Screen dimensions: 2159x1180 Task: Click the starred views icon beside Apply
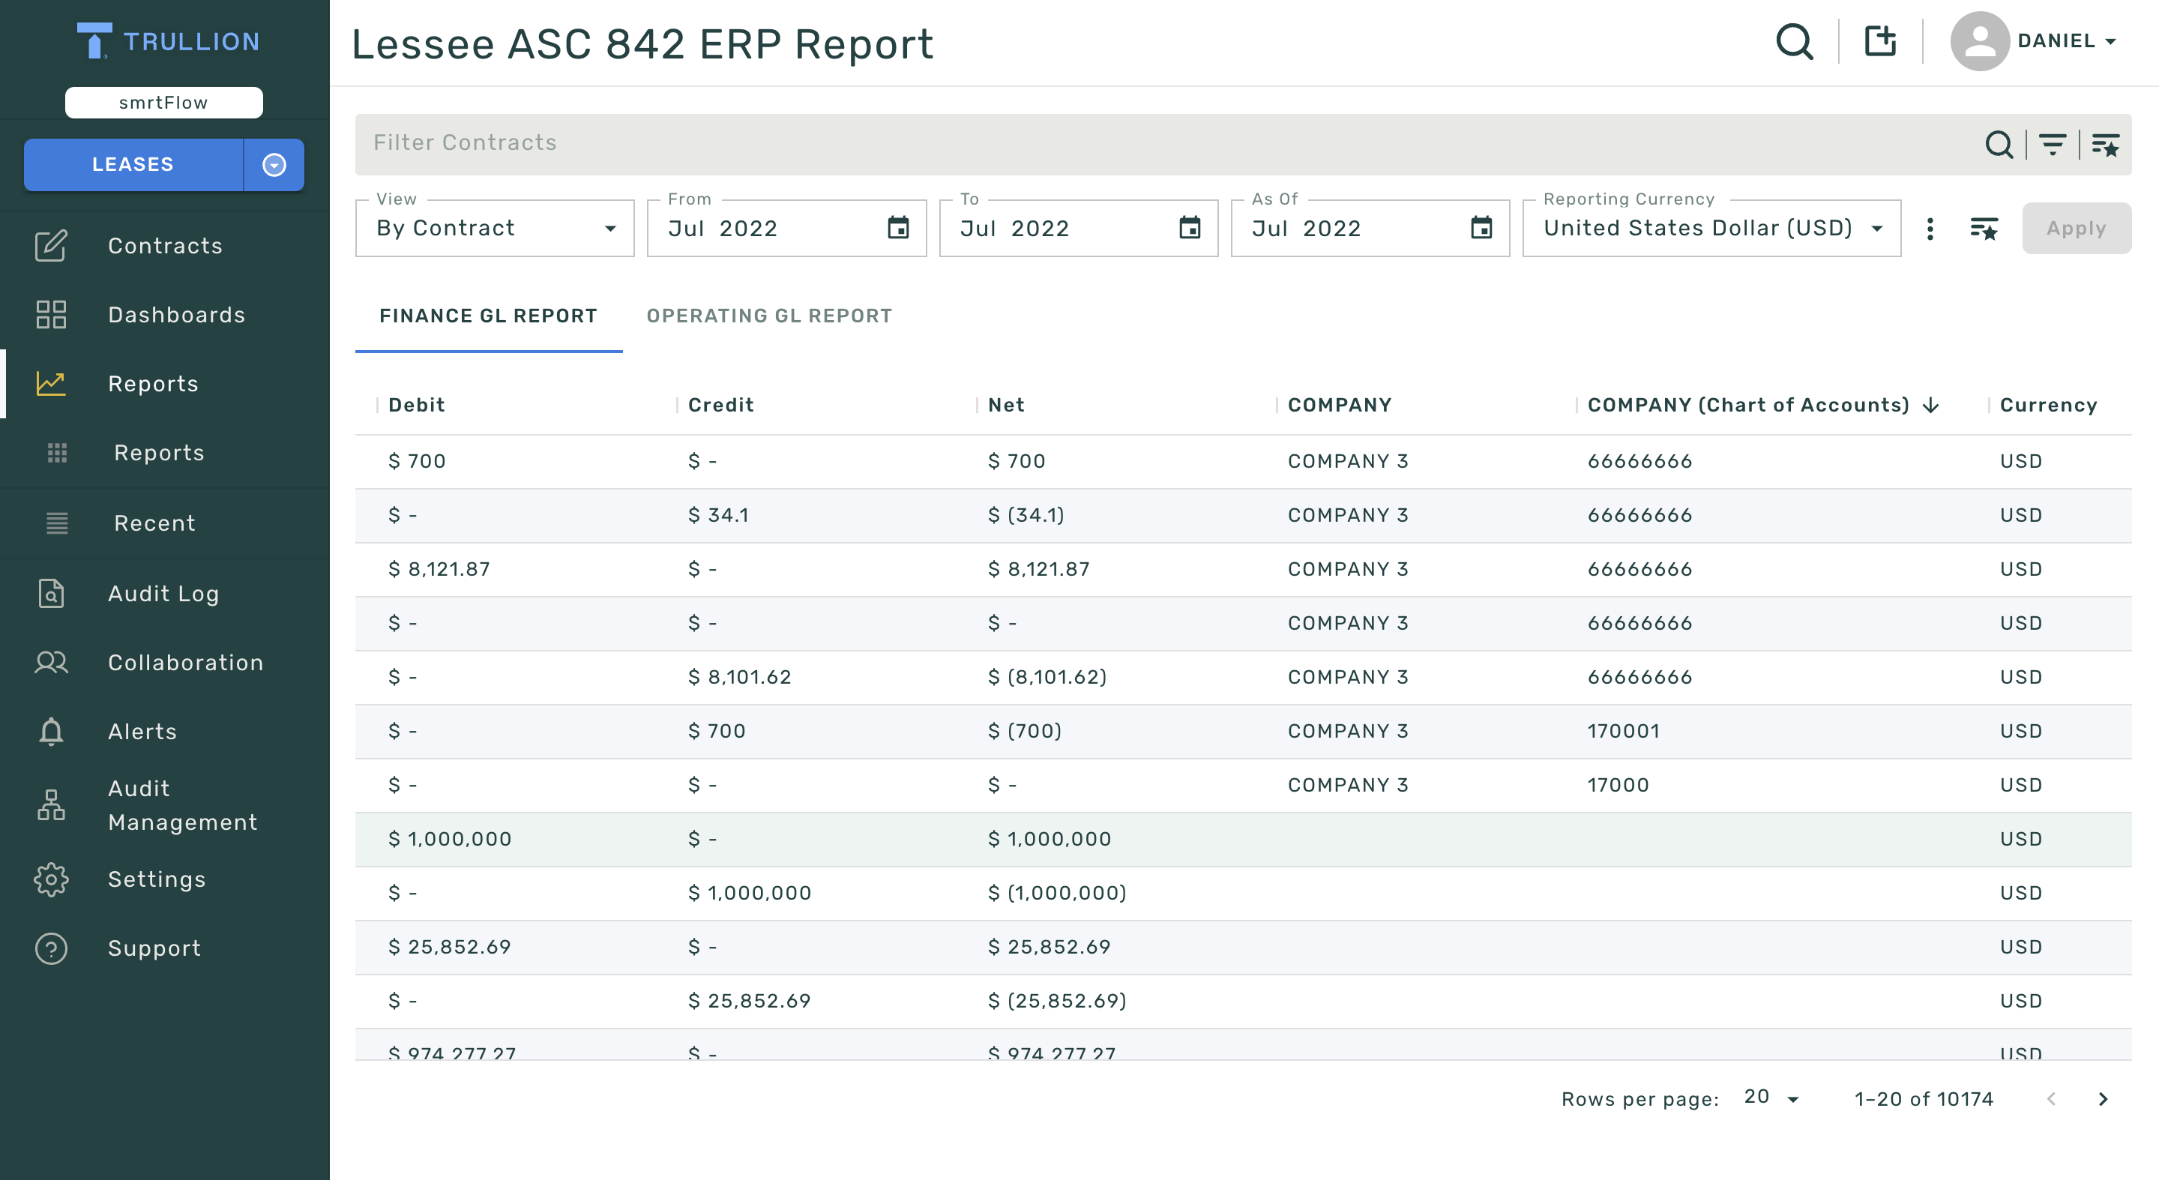pyautogui.click(x=1983, y=229)
